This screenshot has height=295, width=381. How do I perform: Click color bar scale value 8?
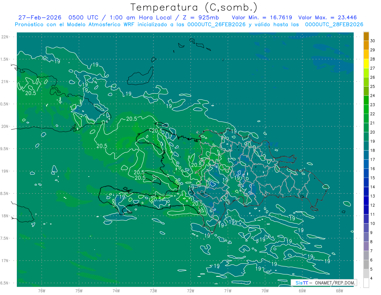372,242
